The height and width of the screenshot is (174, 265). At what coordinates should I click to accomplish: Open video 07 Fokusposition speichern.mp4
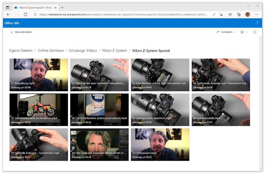pyautogui.click(x=160, y=110)
